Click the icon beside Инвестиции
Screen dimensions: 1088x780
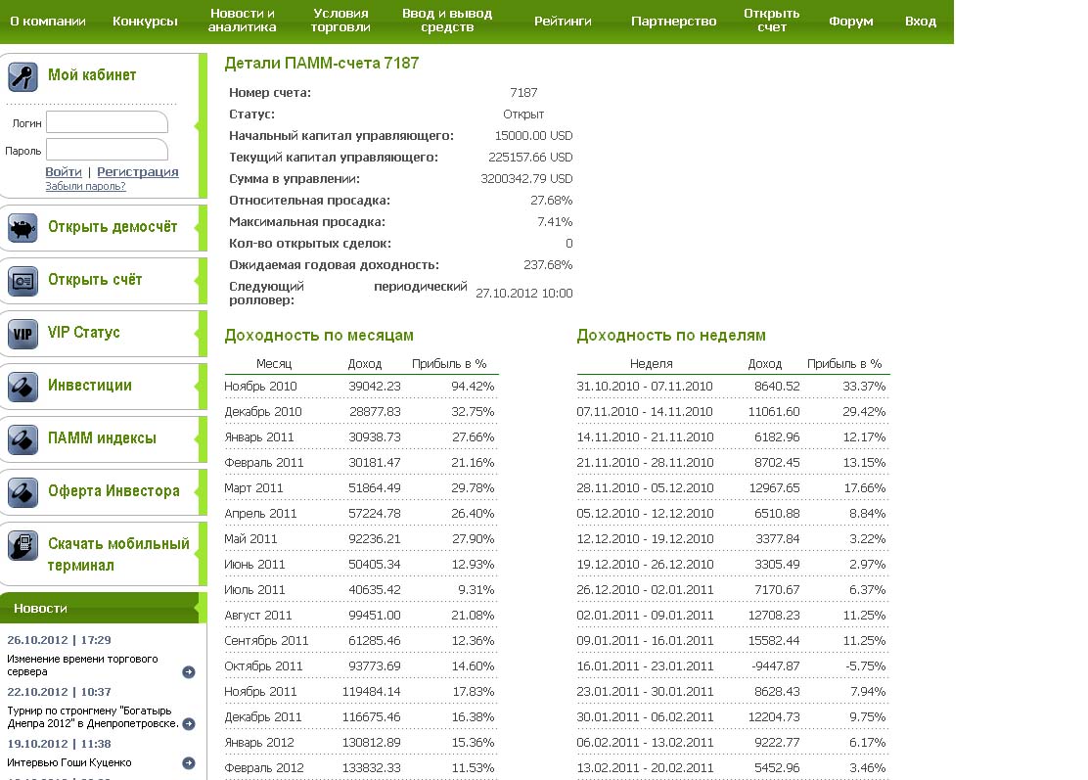tap(23, 387)
